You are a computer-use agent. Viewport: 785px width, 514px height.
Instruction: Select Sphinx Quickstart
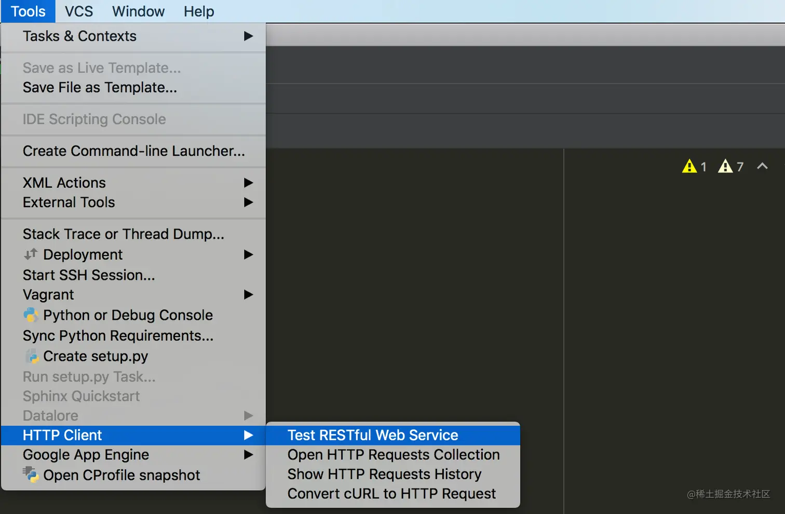133,396
